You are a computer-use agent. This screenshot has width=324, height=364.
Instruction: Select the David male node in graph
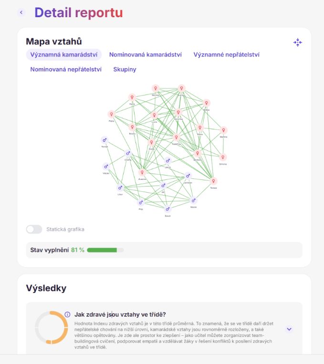[167, 209]
